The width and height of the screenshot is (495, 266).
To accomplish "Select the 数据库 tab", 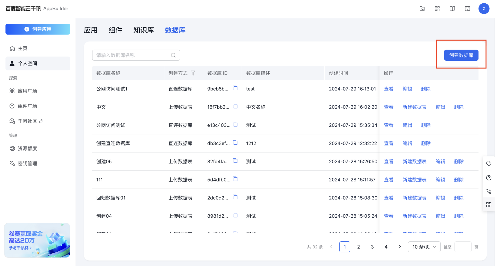I will [x=175, y=30].
